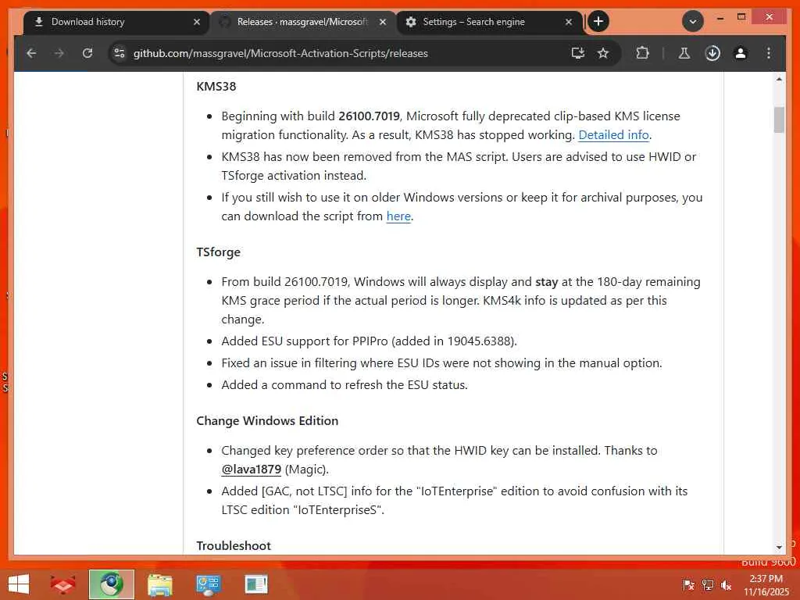Click the muted volume tray icon
This screenshot has width=800, height=600.
(726, 585)
